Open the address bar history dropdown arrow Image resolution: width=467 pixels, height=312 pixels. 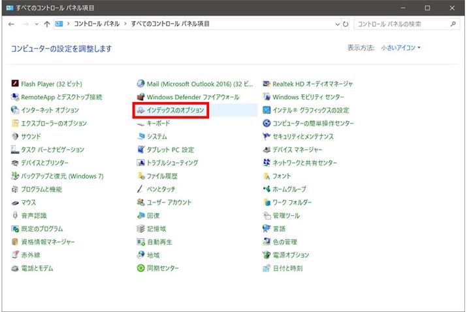coord(337,24)
